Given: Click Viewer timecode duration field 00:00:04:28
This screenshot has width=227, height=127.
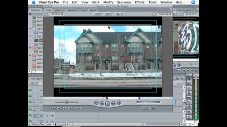Looking at the screenshot, I should pyautogui.click(x=57, y=14).
